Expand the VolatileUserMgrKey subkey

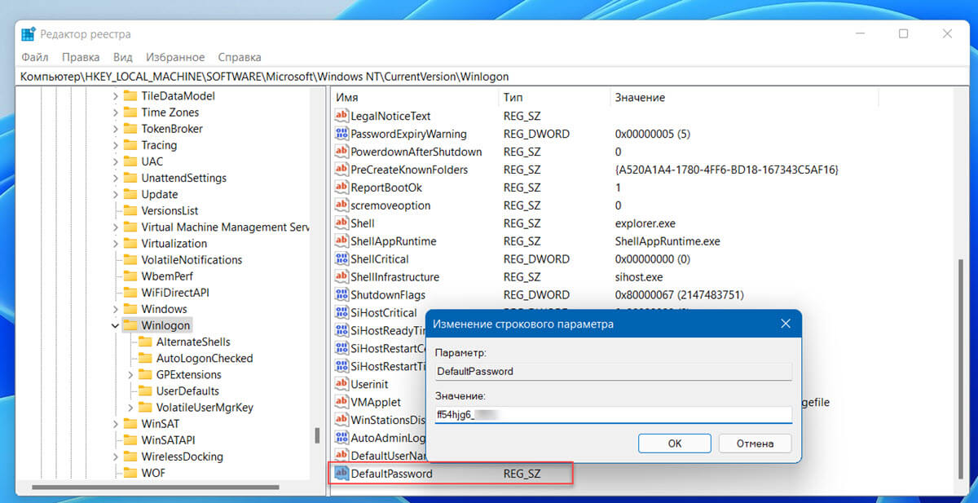130,407
